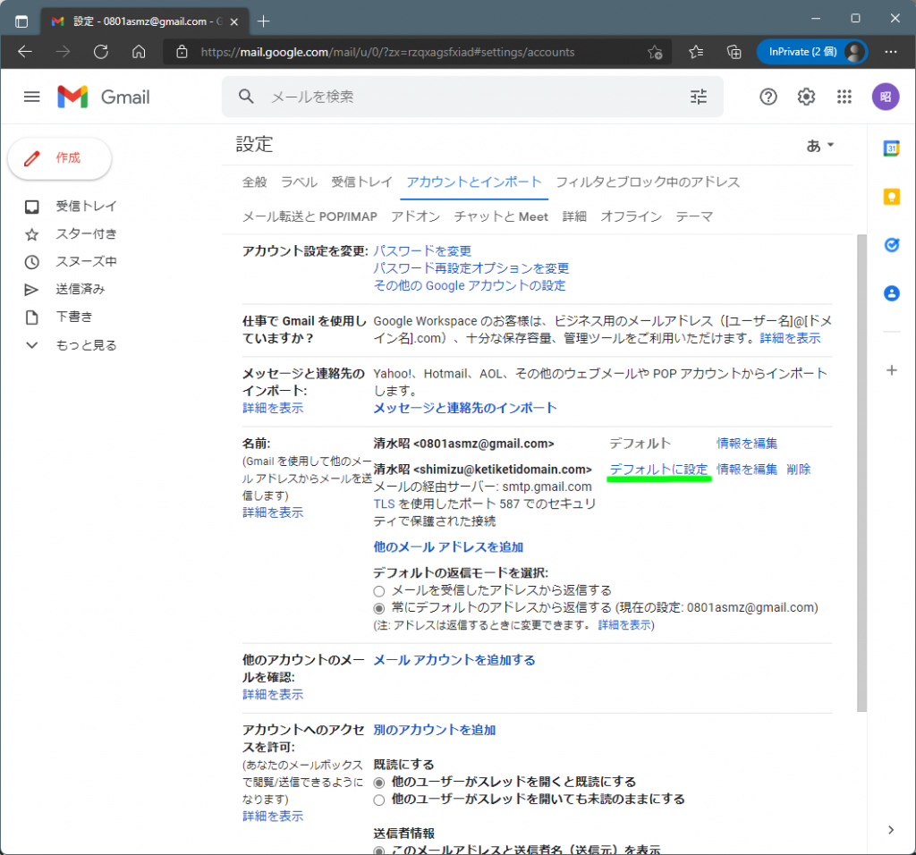Switch to the ラベル settings tab
Viewport: 916px width, 855px height.
tap(299, 182)
